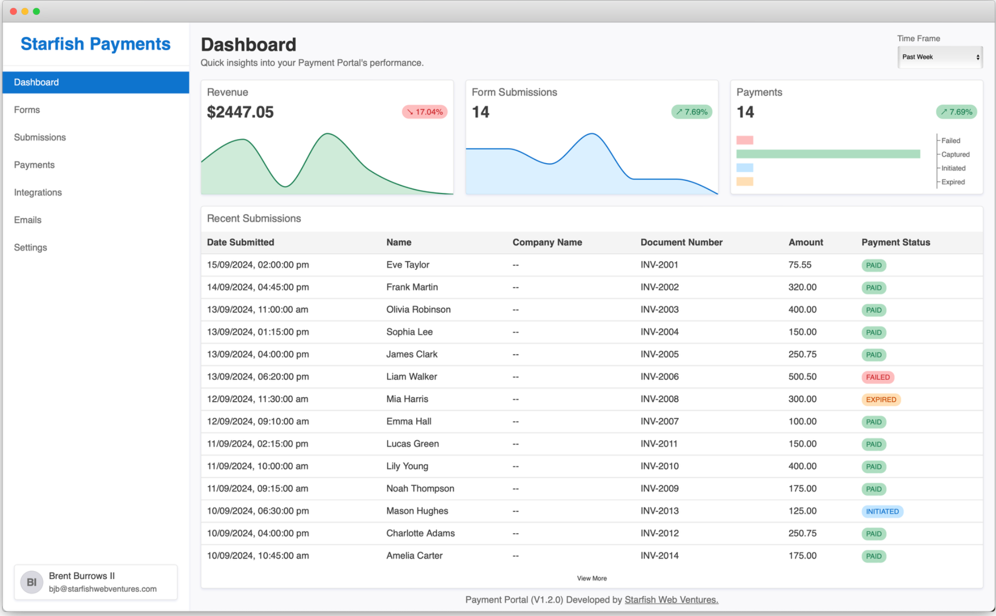Click the Form Submissions 7.69% badge

click(x=691, y=112)
